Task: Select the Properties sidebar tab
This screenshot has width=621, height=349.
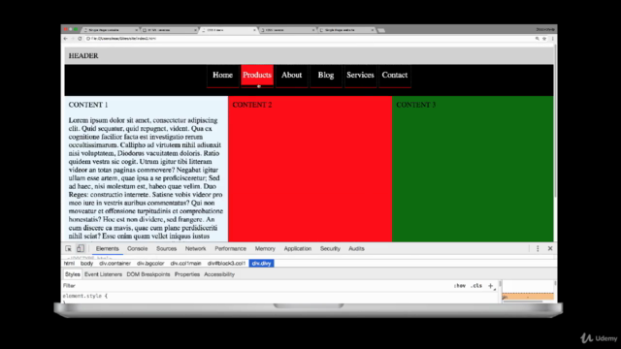Action: pyautogui.click(x=187, y=274)
